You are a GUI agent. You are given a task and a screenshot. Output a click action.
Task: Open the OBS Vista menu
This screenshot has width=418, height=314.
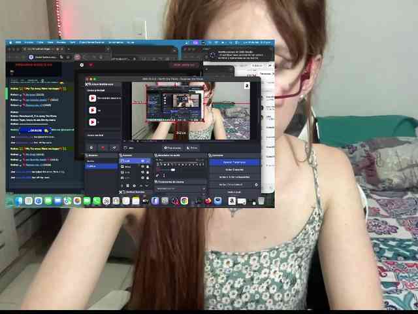(50, 42)
